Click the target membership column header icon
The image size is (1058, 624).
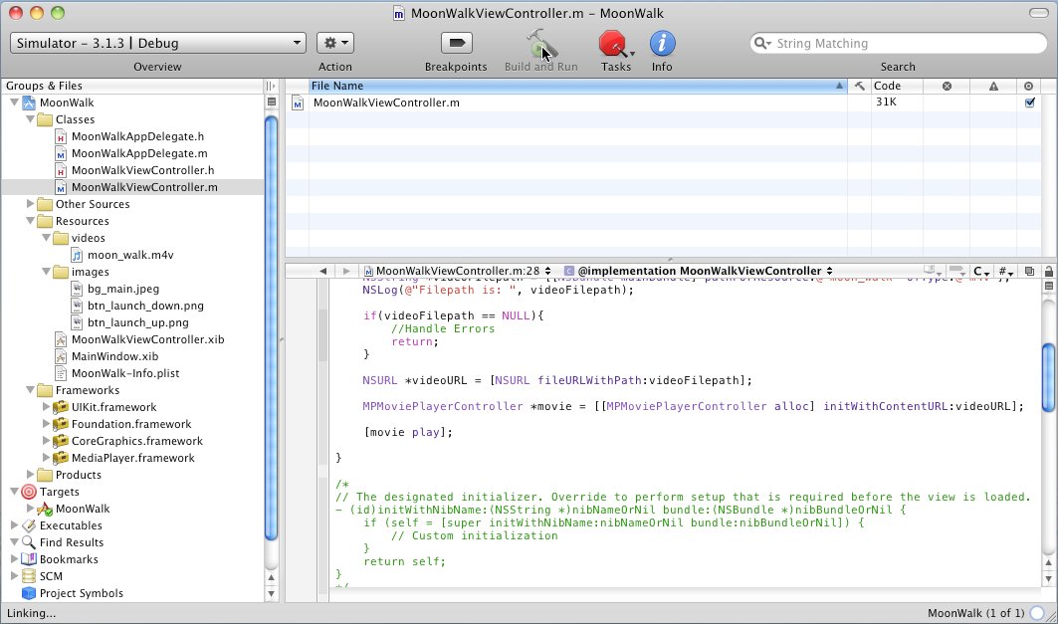pyautogui.click(x=1028, y=86)
